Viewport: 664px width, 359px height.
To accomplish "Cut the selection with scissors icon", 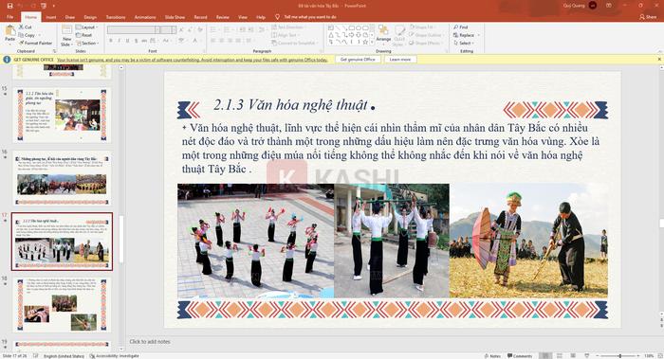I will [x=25, y=27].
